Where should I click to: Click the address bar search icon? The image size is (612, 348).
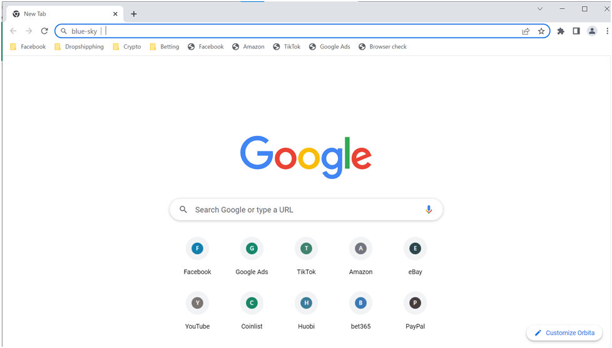pos(64,31)
